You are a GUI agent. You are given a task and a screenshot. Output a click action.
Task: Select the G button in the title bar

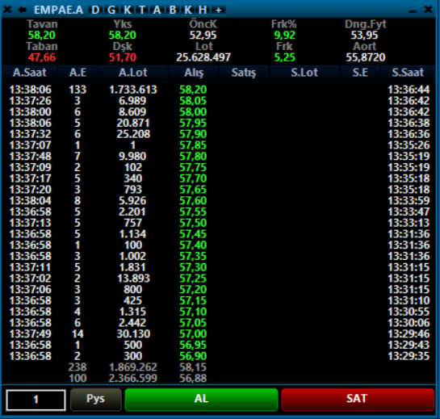tap(111, 10)
